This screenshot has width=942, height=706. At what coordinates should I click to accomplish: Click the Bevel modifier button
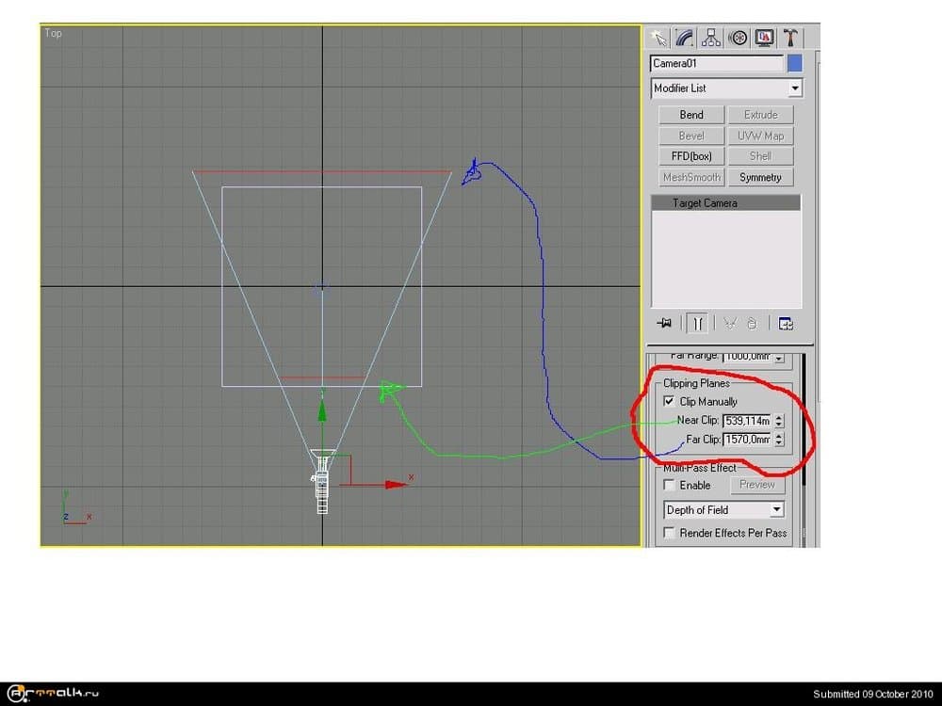[x=690, y=136]
